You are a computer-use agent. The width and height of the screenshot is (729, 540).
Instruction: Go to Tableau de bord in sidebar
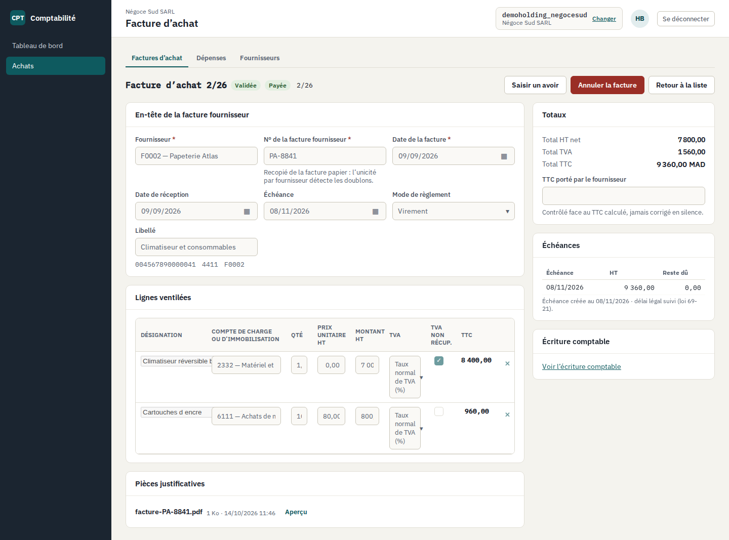(56, 46)
